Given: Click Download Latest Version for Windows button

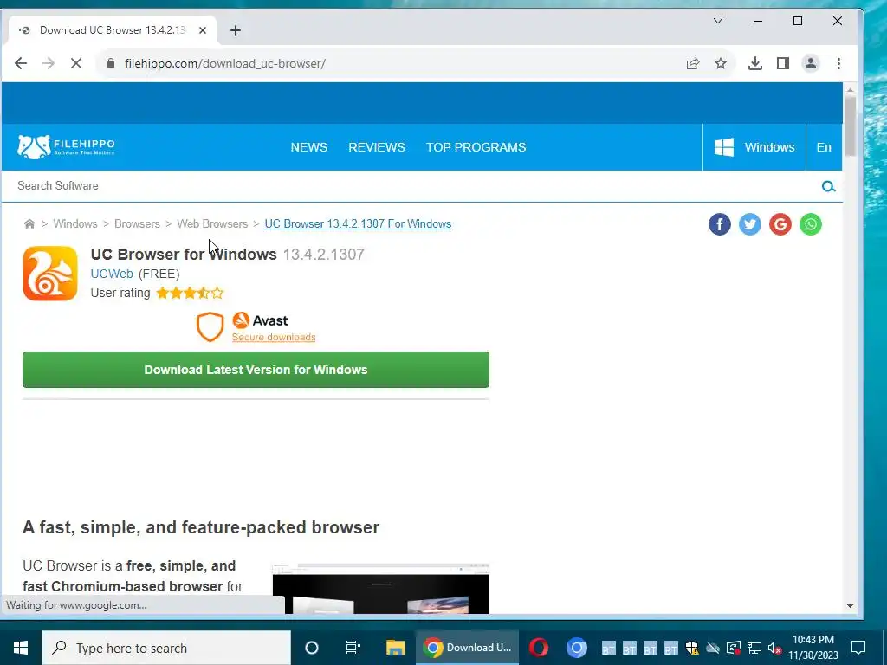Looking at the screenshot, I should click(x=256, y=370).
